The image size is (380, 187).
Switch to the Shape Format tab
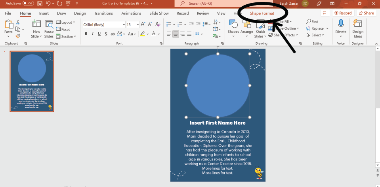262,13
